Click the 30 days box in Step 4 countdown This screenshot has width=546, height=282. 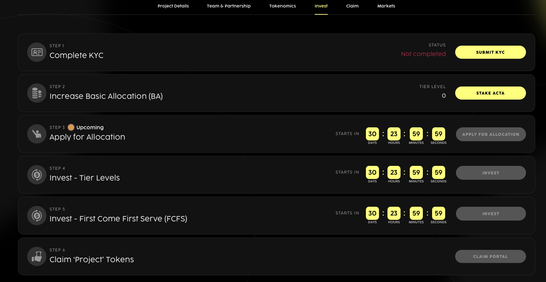[372, 172]
